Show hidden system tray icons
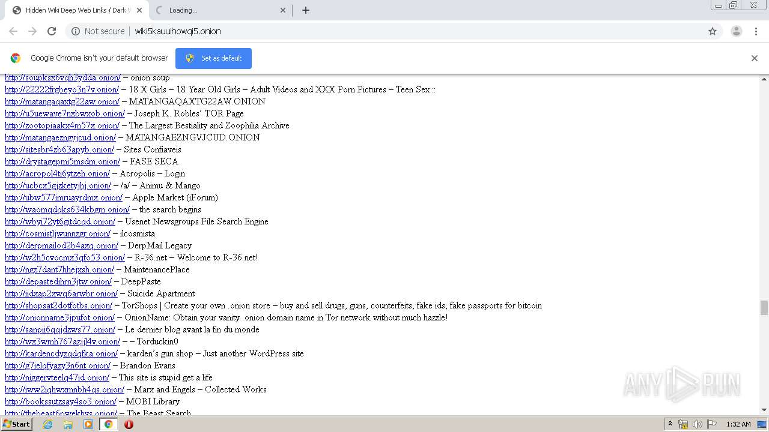This screenshot has height=432, width=769. pos(670,424)
